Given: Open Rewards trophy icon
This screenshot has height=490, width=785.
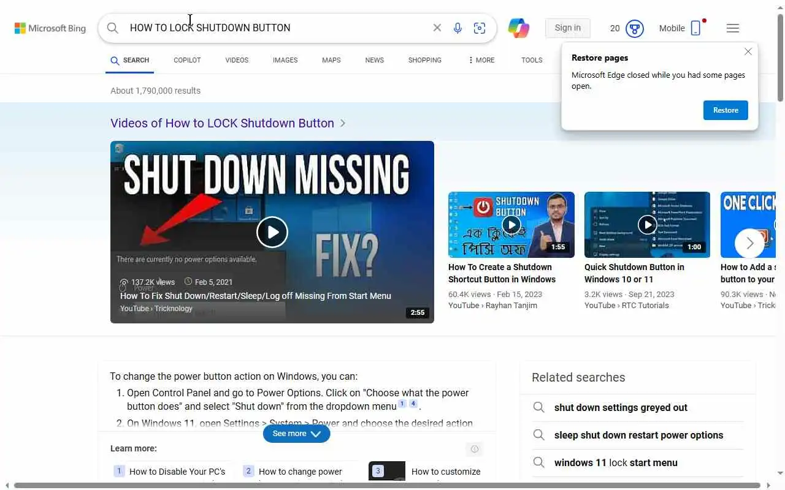Looking at the screenshot, I should coord(635,28).
